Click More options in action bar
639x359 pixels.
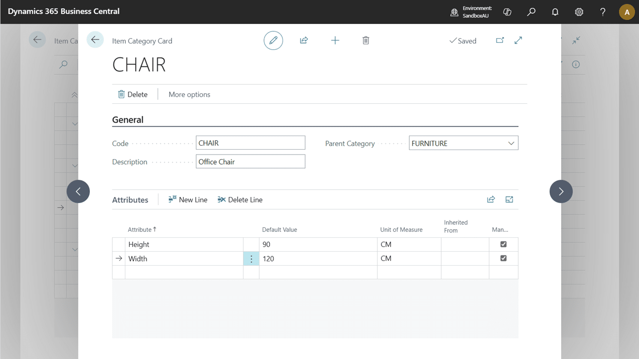tap(189, 94)
